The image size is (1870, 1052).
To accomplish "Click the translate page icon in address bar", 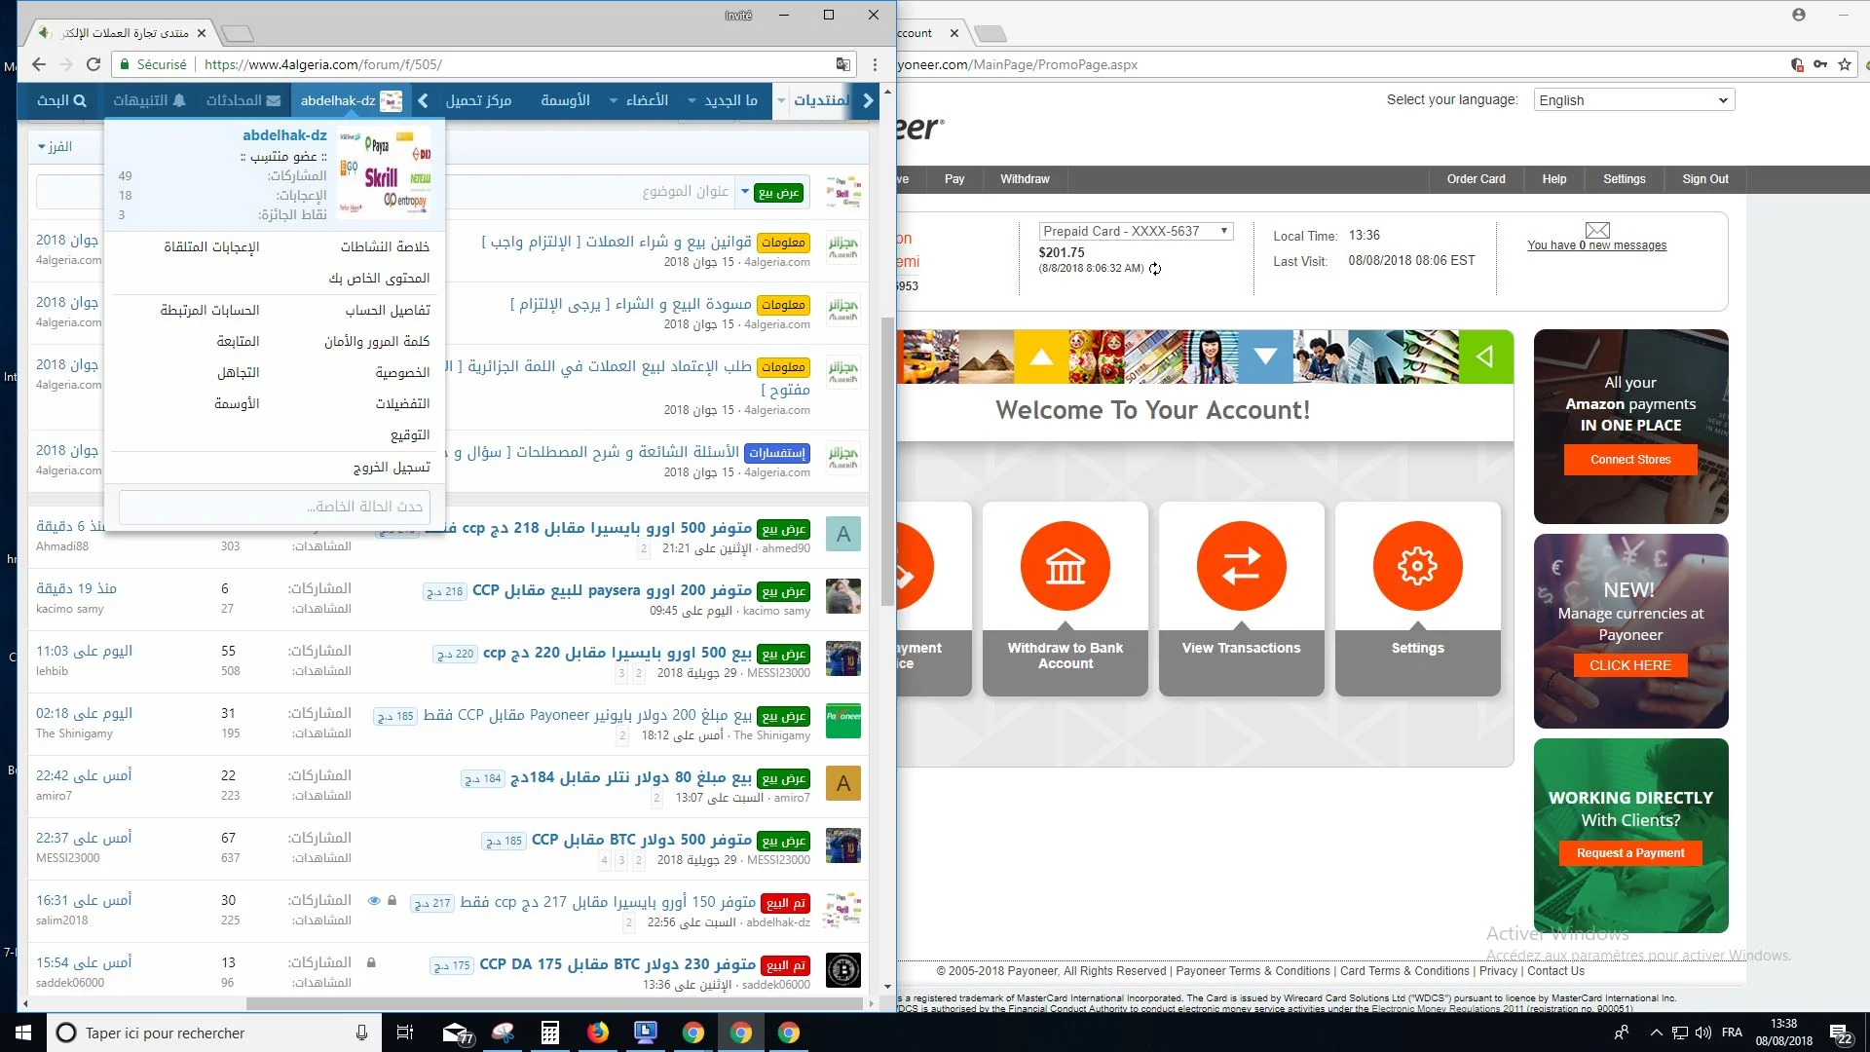I will click(842, 64).
